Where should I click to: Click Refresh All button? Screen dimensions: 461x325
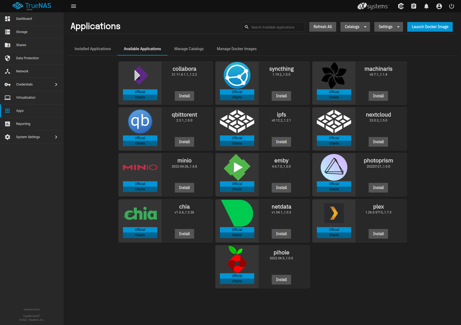pyautogui.click(x=323, y=27)
